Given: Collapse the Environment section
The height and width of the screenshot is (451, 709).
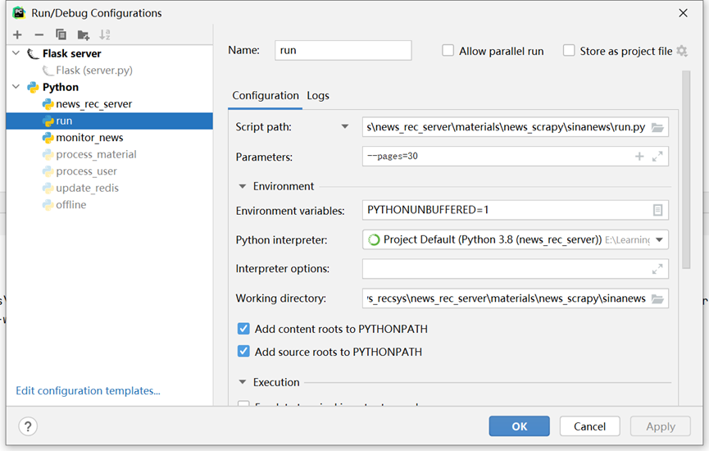Looking at the screenshot, I should [x=243, y=186].
